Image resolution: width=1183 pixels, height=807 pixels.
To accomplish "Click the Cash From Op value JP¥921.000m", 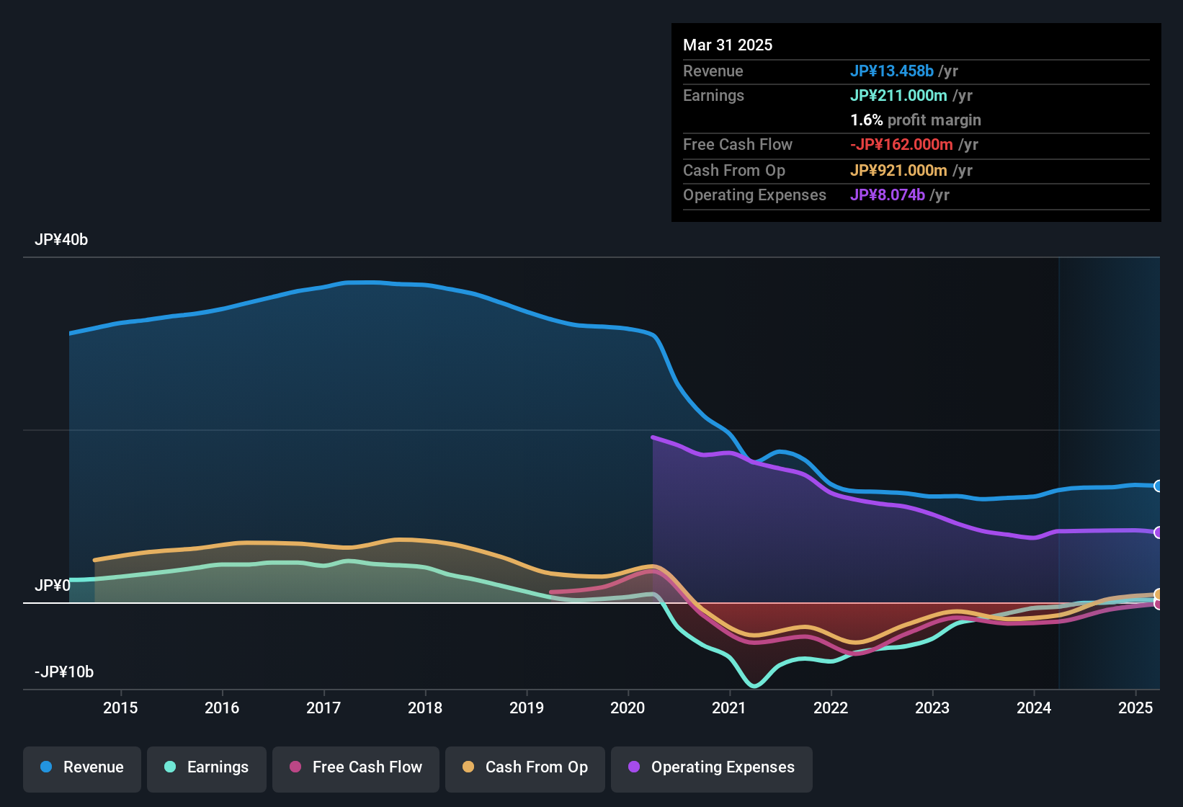I will [898, 170].
